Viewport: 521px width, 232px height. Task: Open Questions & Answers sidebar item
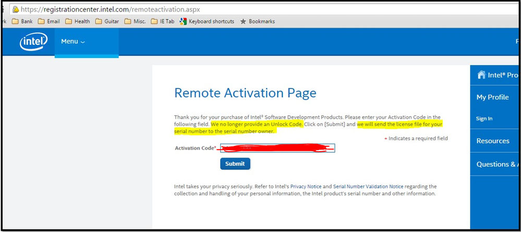(495, 164)
